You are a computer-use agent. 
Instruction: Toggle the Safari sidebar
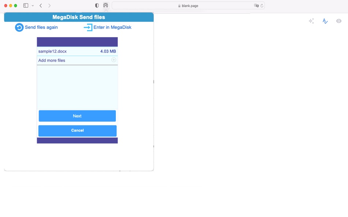pos(26,5)
